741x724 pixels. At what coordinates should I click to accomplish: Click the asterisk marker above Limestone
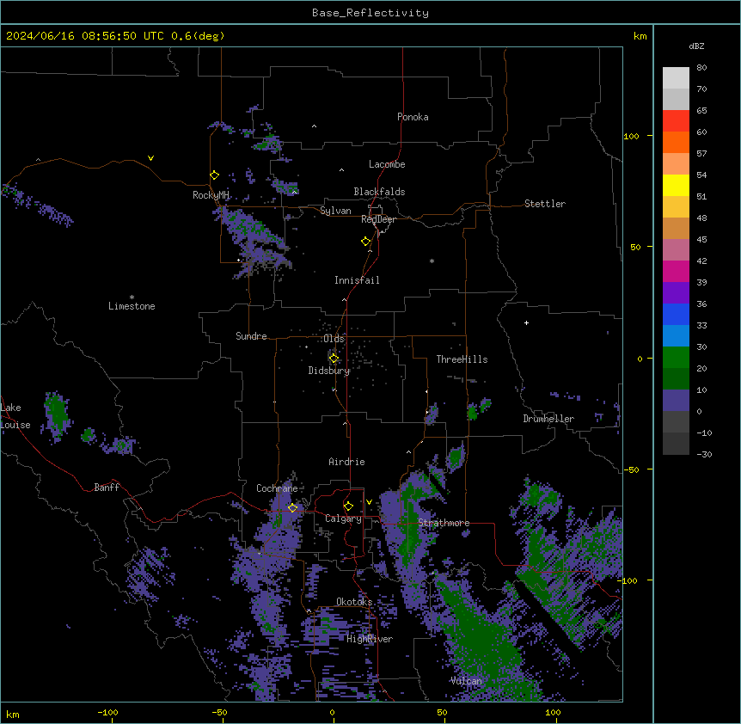(132, 298)
